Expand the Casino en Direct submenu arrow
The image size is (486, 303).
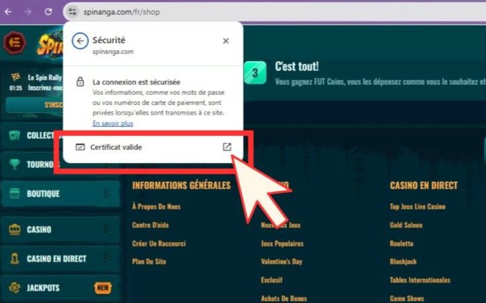pyautogui.click(x=107, y=259)
